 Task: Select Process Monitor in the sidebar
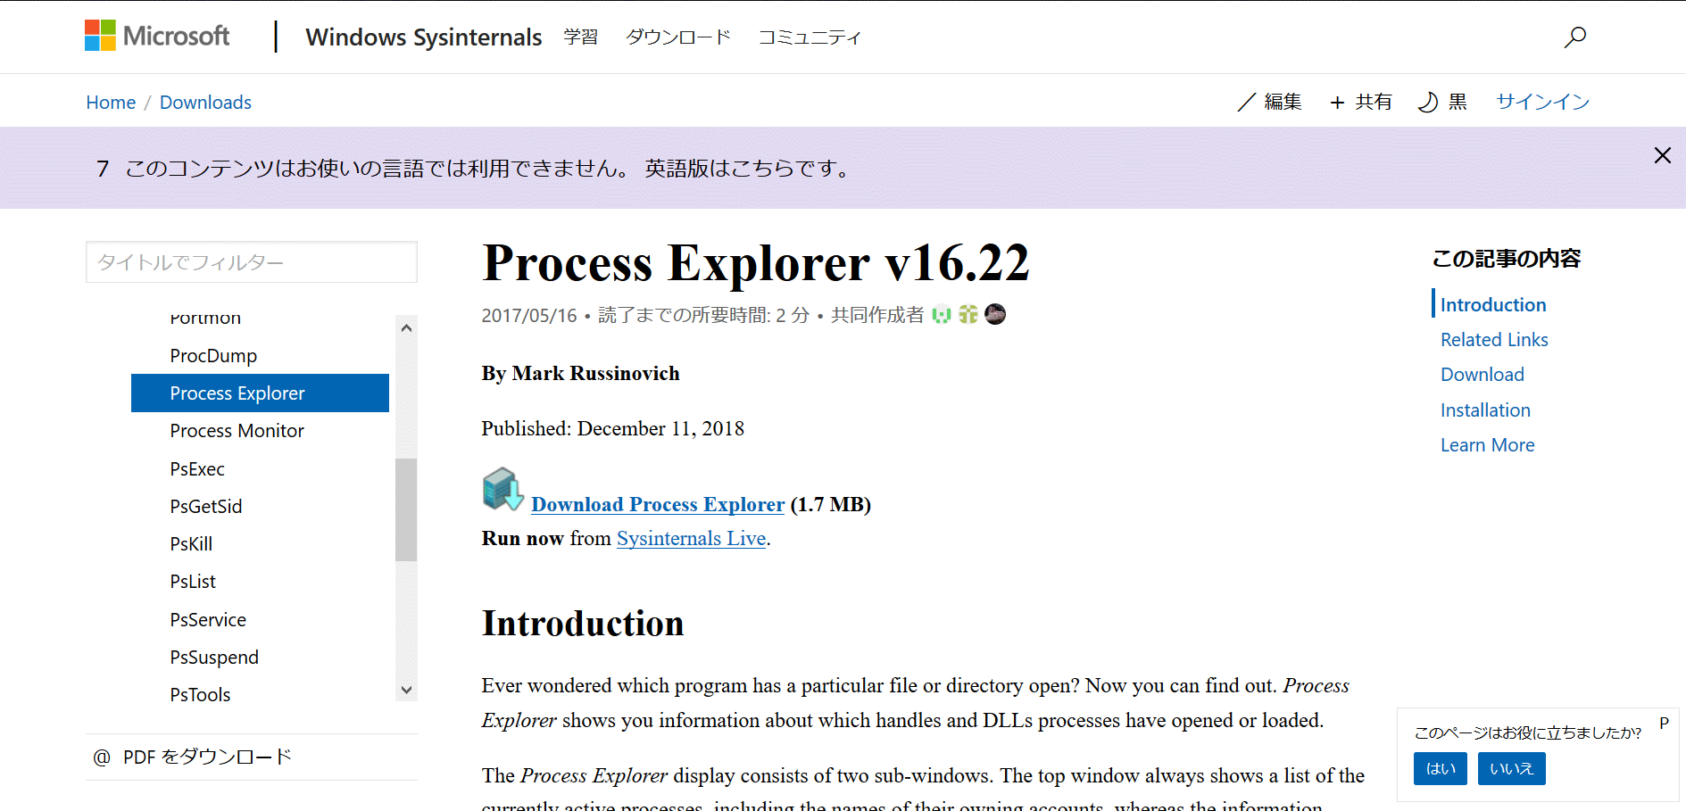pos(237,431)
